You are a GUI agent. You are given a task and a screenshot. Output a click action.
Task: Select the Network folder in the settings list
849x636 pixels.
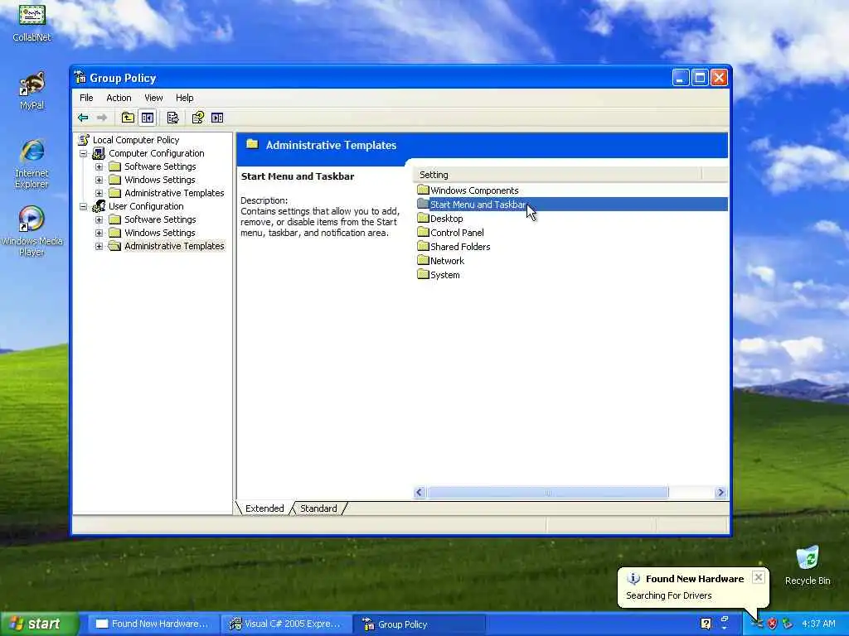(441, 261)
